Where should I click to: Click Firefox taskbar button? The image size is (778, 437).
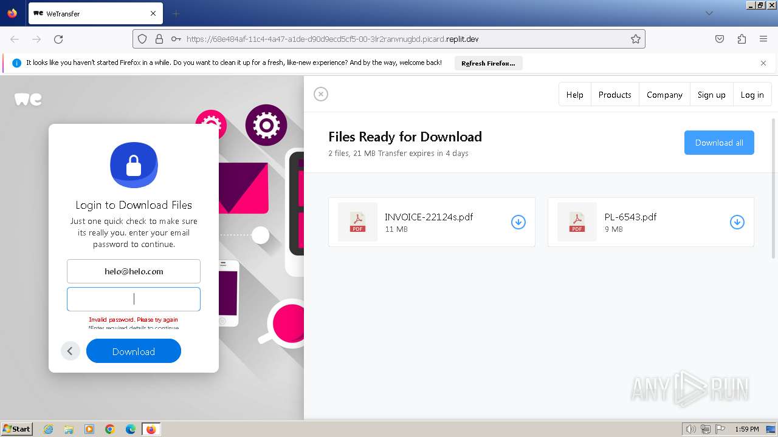click(x=151, y=429)
